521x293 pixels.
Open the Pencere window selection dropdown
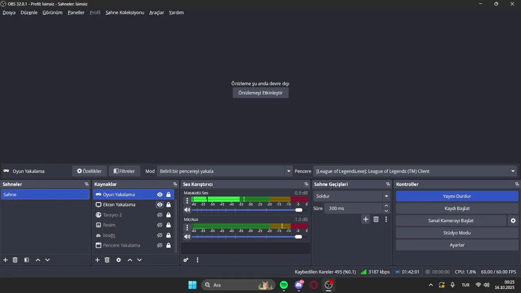tap(416, 171)
